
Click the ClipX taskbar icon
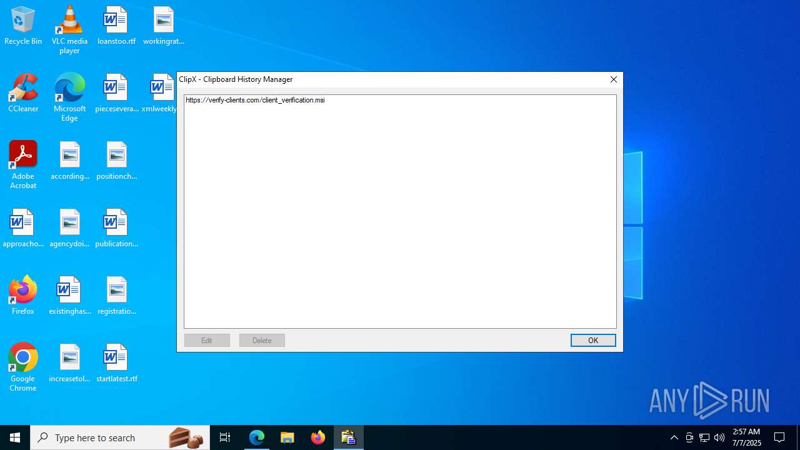[349, 437]
